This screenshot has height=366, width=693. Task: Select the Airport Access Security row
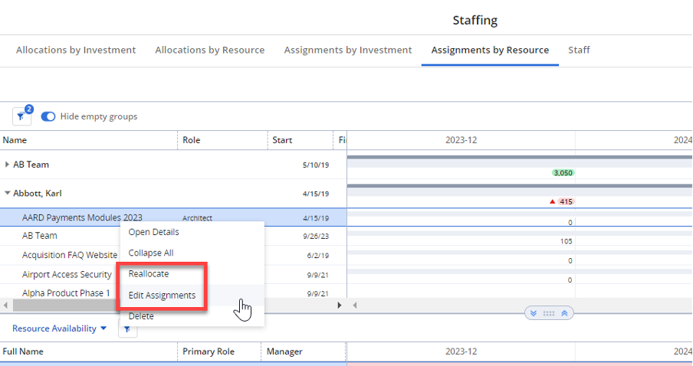(67, 275)
